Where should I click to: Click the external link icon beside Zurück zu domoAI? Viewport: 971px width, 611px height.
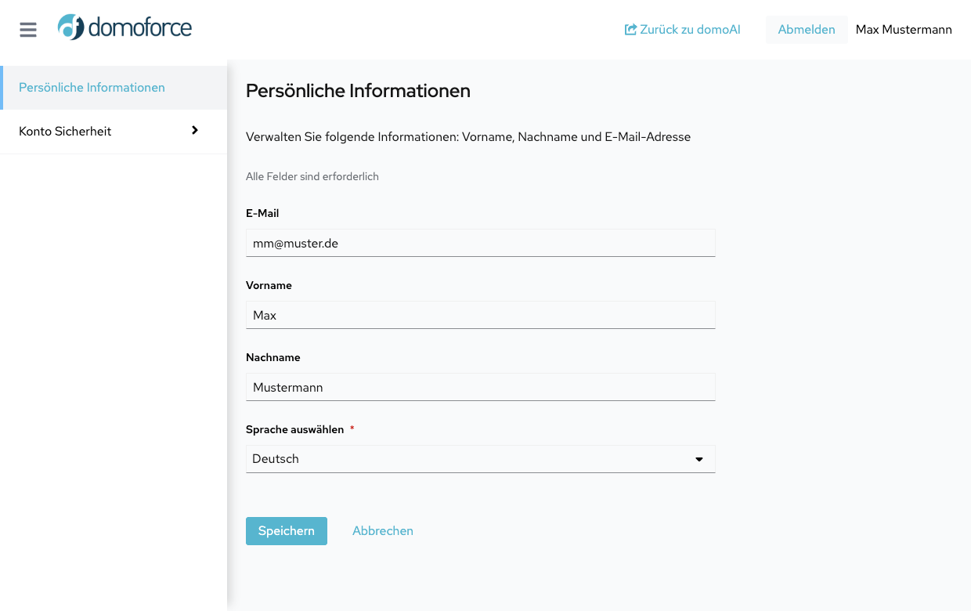point(630,29)
